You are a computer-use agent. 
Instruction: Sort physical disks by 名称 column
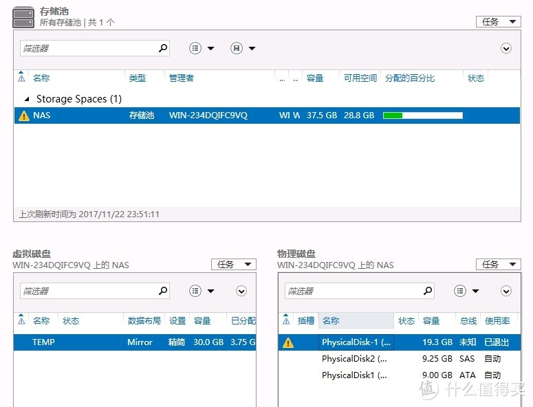(x=331, y=320)
